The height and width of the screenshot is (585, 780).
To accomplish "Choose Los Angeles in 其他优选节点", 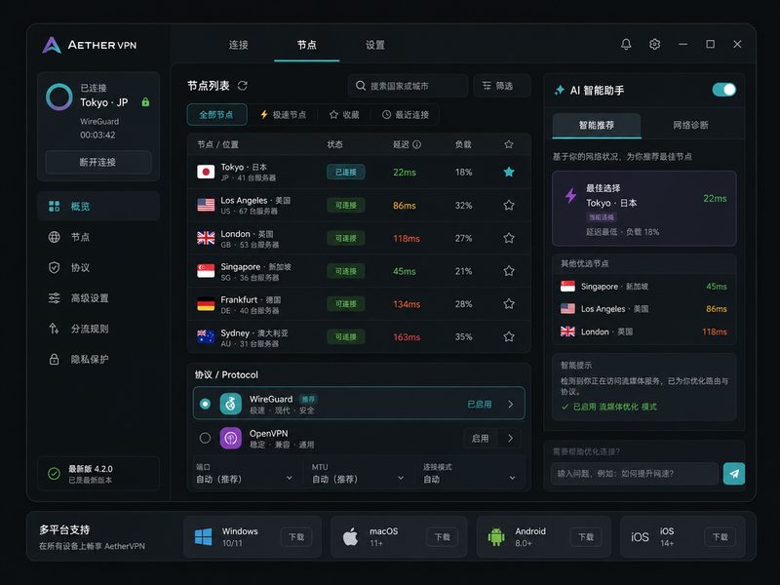I will [644, 308].
